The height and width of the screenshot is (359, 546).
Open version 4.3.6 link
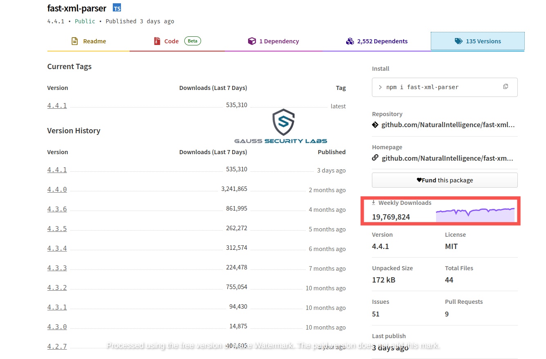point(57,209)
